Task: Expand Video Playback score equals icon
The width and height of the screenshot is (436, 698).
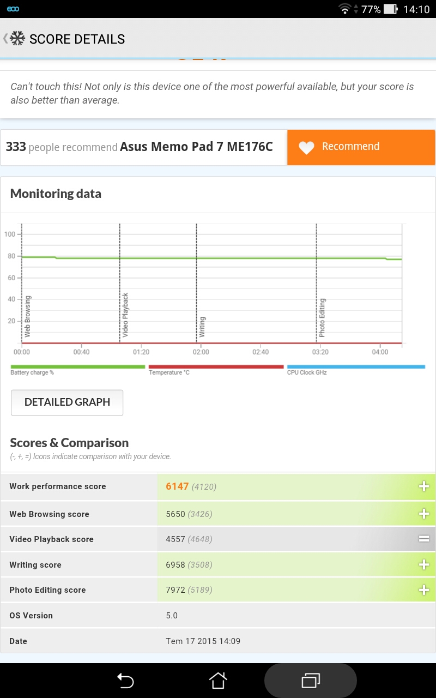Action: [423, 539]
